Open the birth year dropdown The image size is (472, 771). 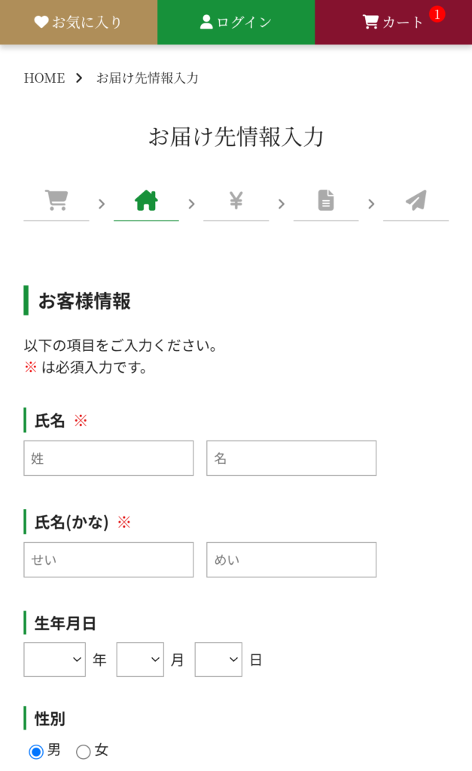click(x=55, y=660)
